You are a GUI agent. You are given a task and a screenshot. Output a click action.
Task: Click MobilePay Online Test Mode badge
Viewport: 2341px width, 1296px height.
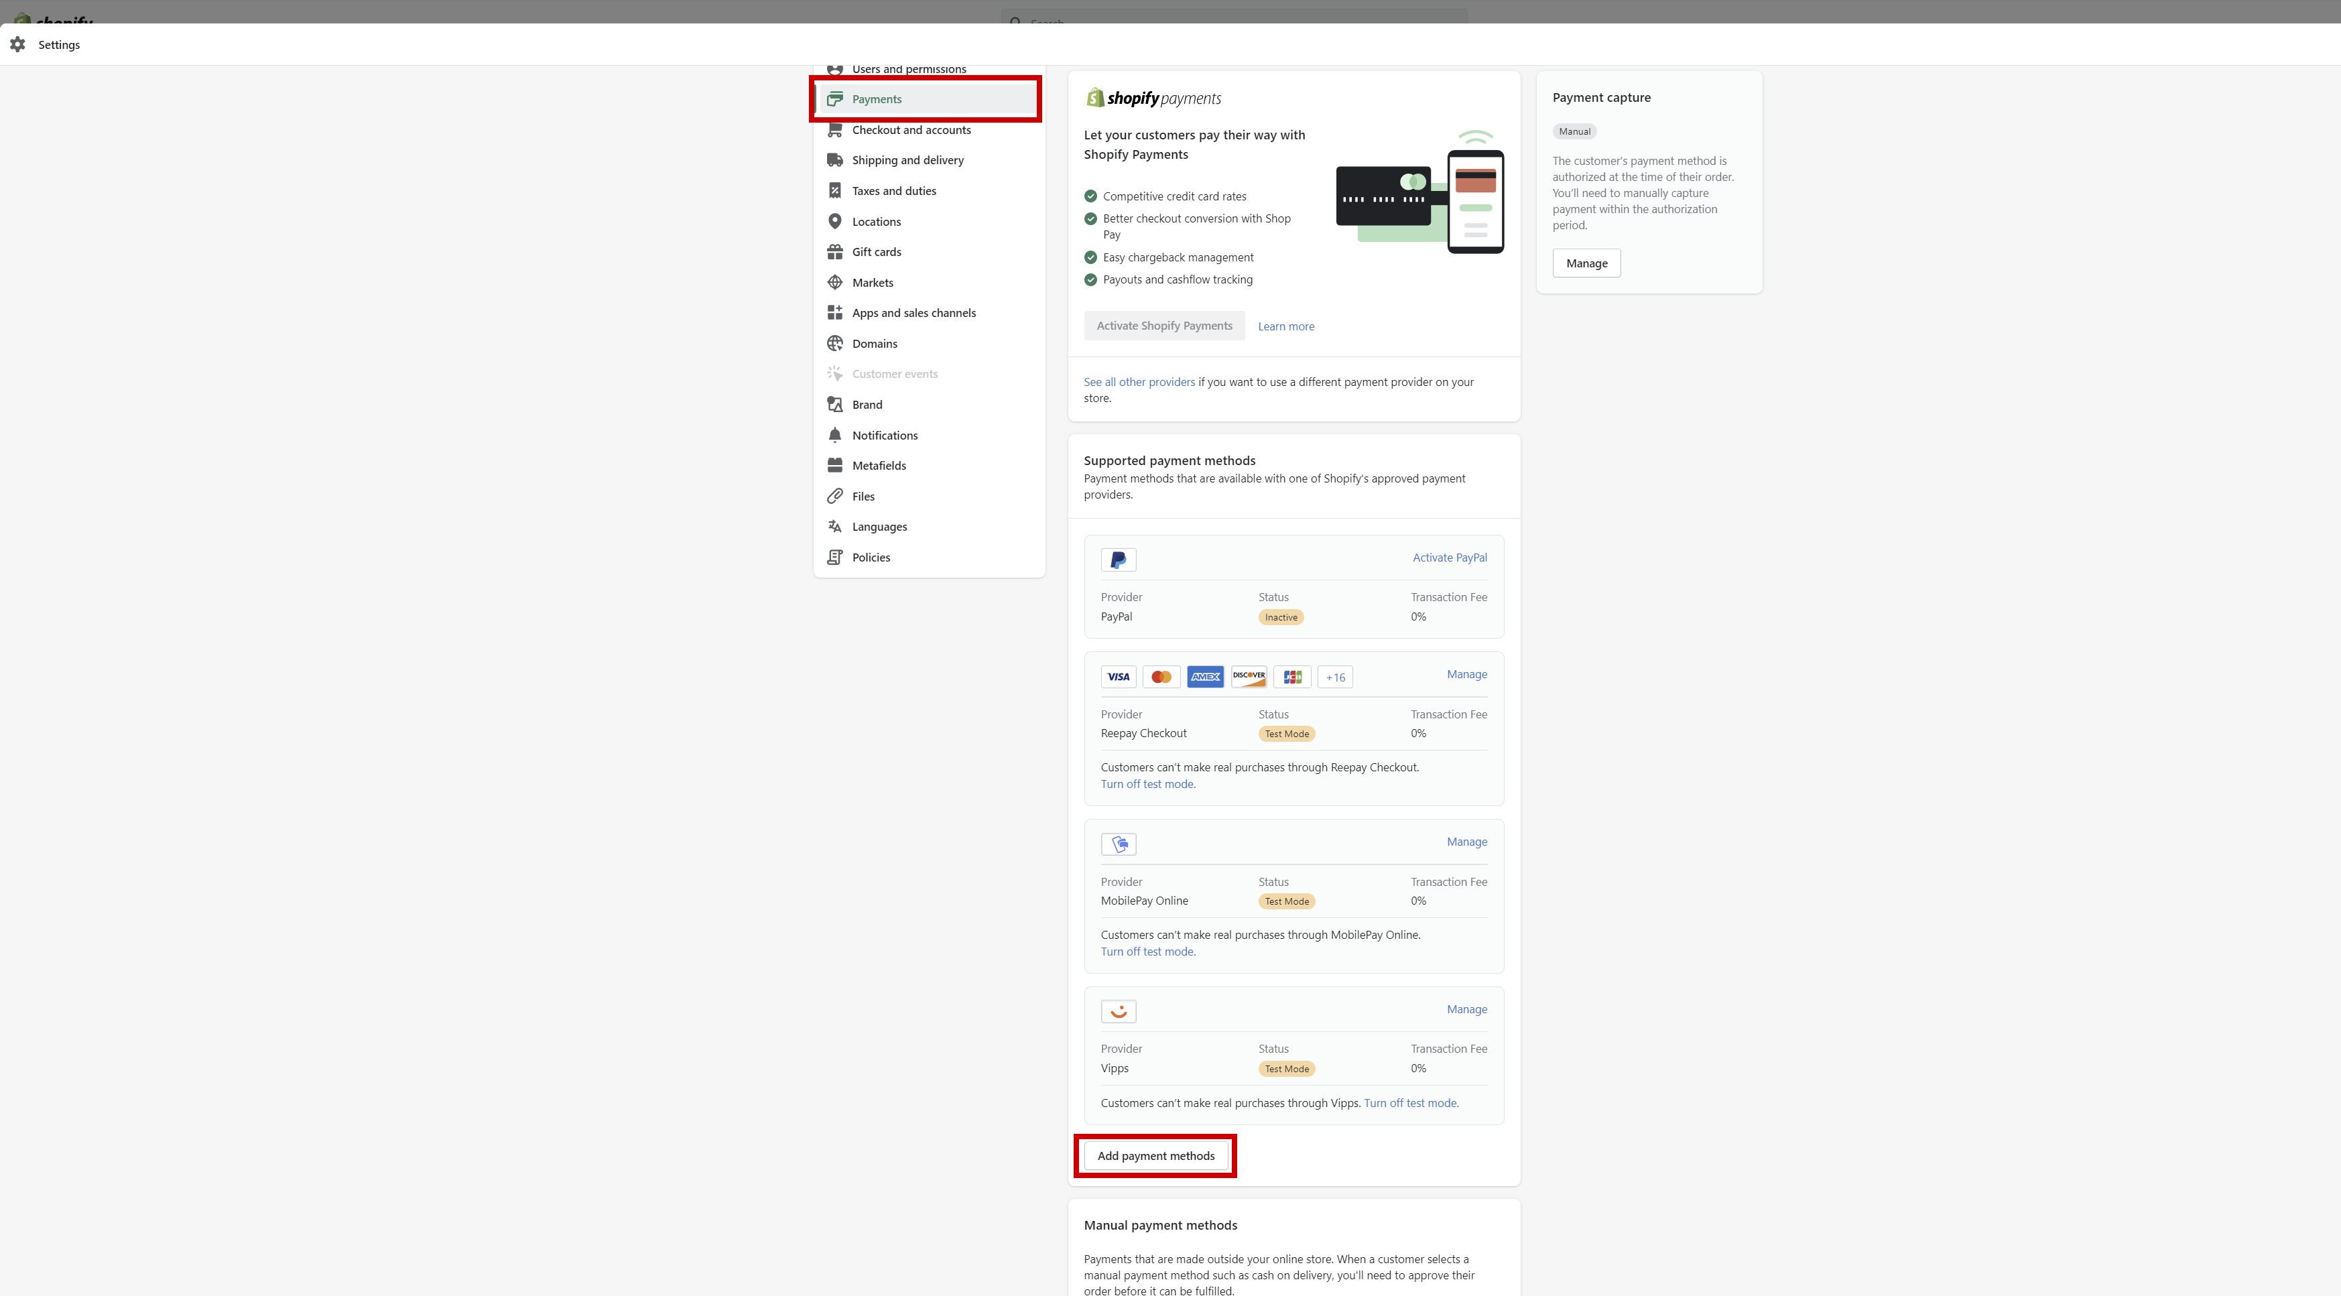click(1287, 901)
